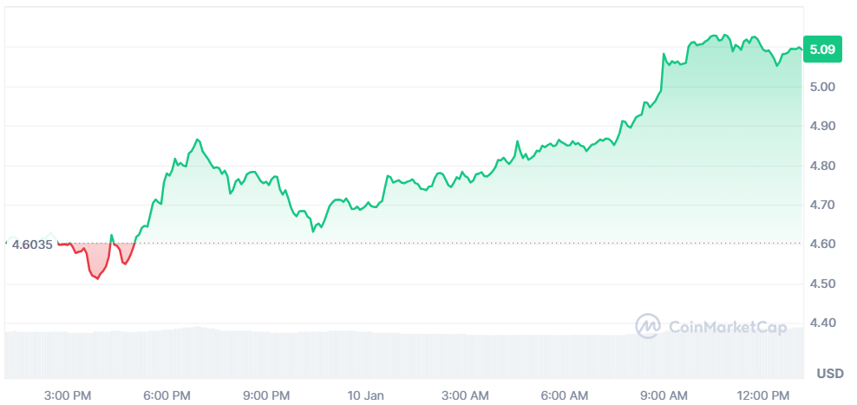This screenshot has height=405, width=857.
Task: Click the 5.00 price axis label
Action: [x=823, y=87]
